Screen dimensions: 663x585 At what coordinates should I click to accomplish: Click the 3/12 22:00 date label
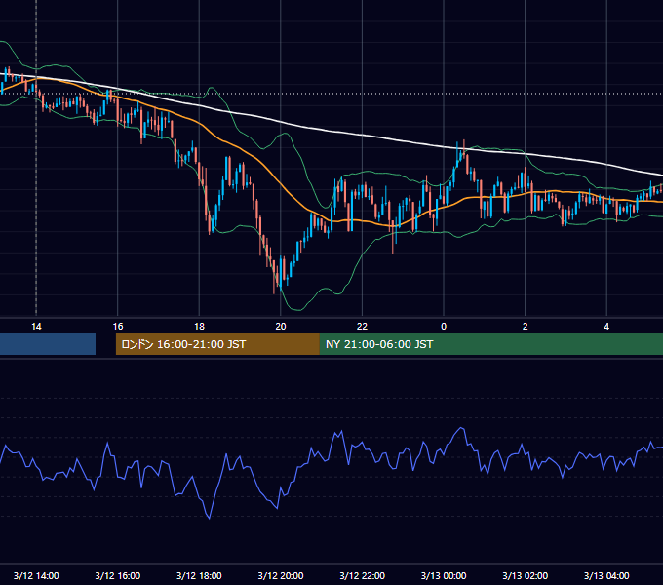(x=362, y=575)
